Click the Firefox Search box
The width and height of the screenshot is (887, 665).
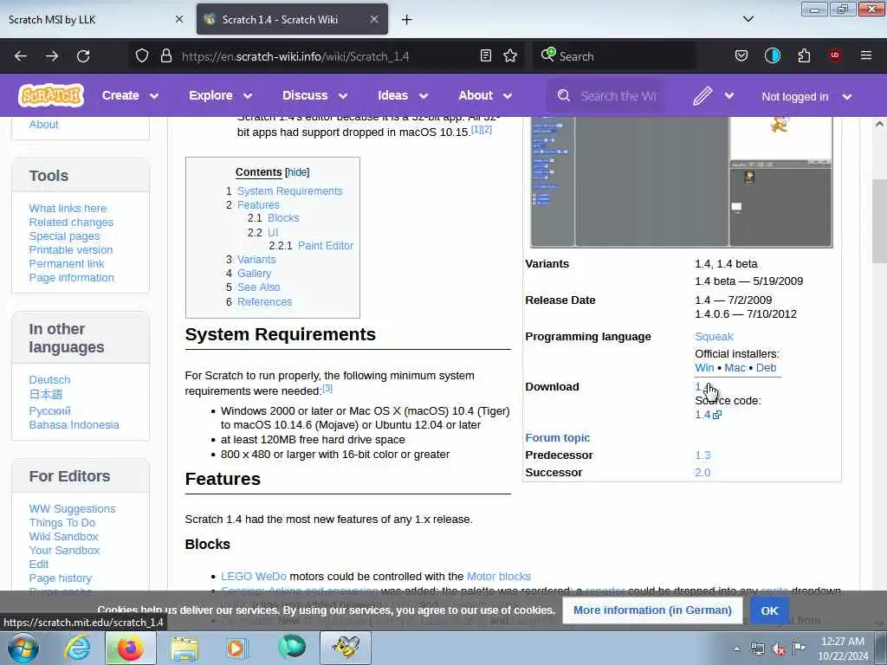point(615,56)
